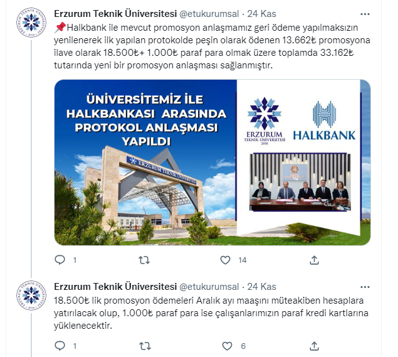Share the second tweet about Aralık ayı maaşı
This screenshot has height=357, width=398.
[314, 346]
